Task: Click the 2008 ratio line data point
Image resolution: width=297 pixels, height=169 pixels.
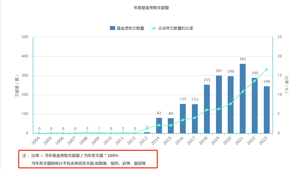Action: 87,133
